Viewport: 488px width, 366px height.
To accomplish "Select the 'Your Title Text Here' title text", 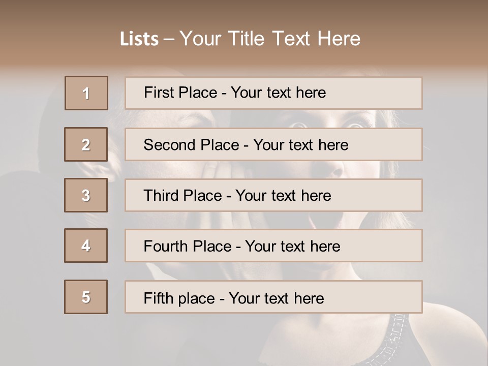I will 269,39.
